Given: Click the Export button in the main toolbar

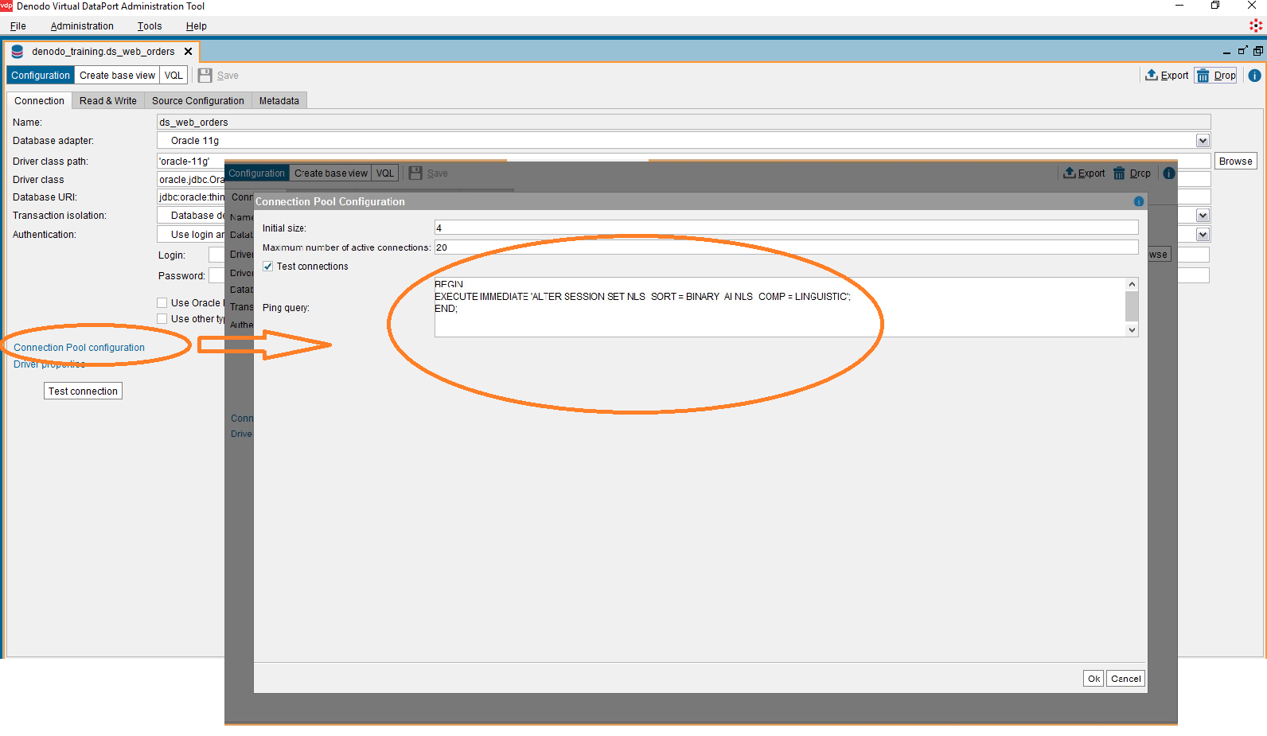Looking at the screenshot, I should 1167,76.
